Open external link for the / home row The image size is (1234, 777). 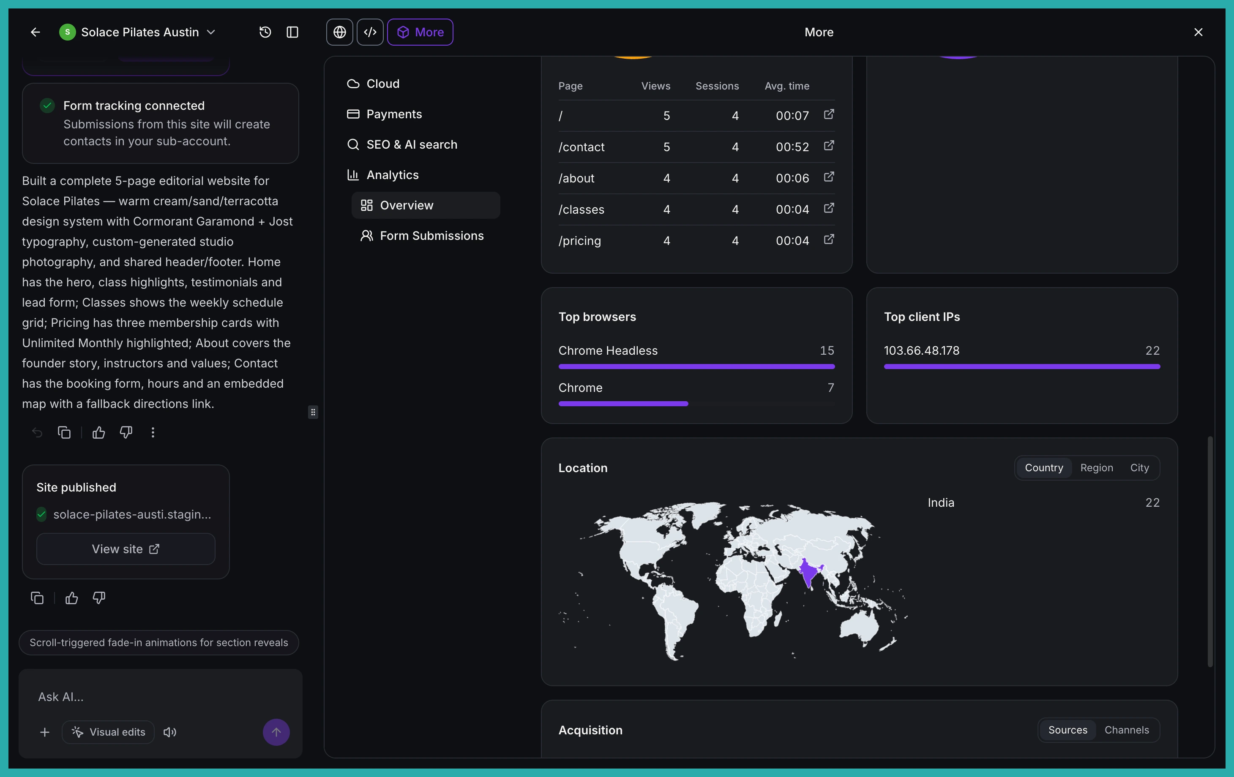829,114
